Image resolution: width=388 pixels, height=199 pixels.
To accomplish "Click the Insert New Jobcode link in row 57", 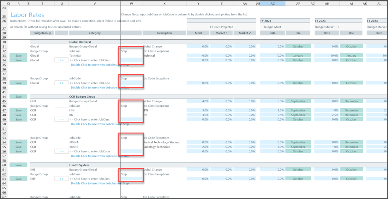I will pos(100,156).
